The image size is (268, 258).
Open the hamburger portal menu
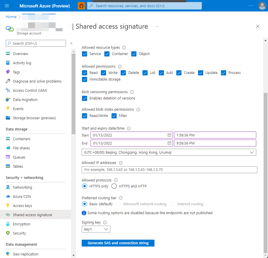point(7,6)
